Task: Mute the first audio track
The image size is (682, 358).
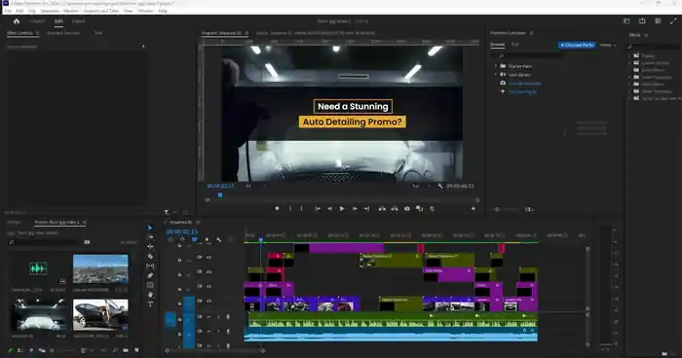Action: pyautogui.click(x=208, y=317)
